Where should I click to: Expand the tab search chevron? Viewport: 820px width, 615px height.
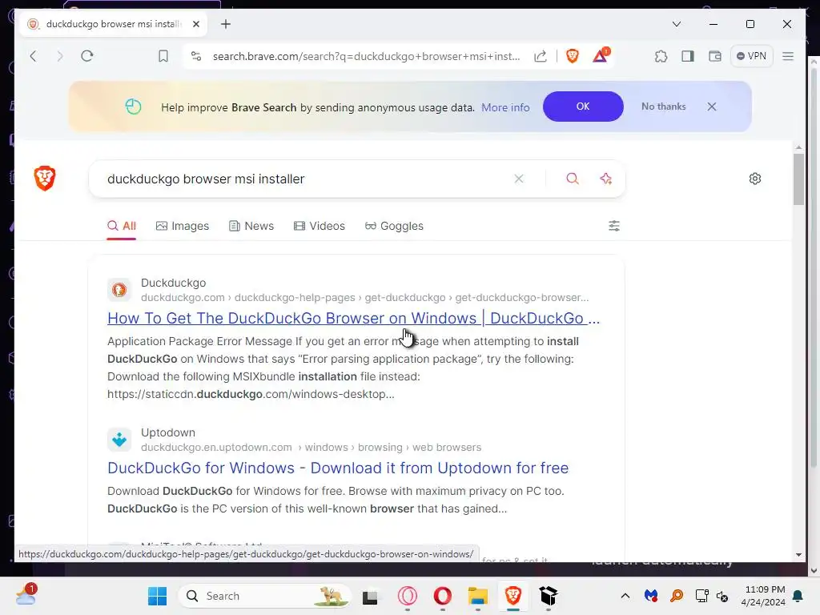click(676, 24)
